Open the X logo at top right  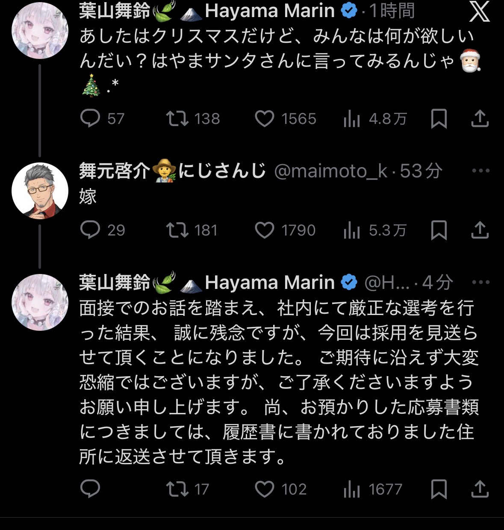point(479,12)
